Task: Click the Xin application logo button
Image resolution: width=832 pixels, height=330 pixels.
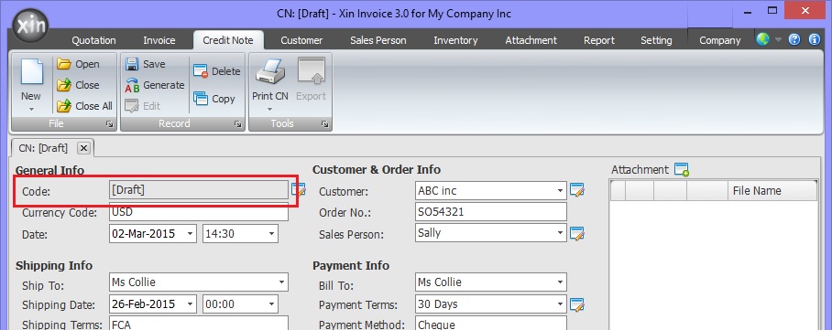Action: pyautogui.click(x=30, y=26)
